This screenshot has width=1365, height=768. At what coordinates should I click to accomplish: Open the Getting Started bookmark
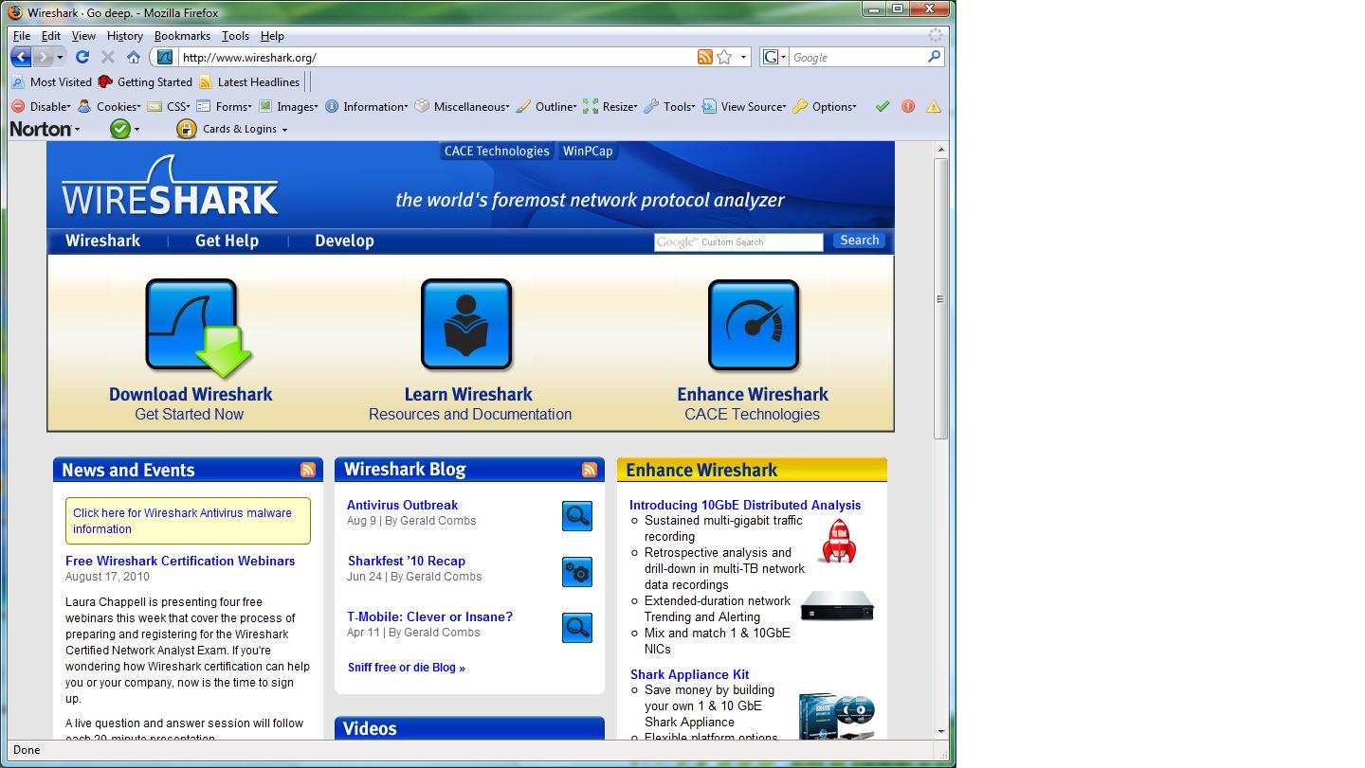(145, 82)
